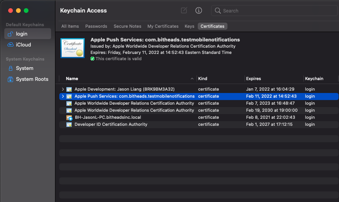
Task: Expand the Apple Push Services certificate row
Action: pyautogui.click(x=63, y=96)
